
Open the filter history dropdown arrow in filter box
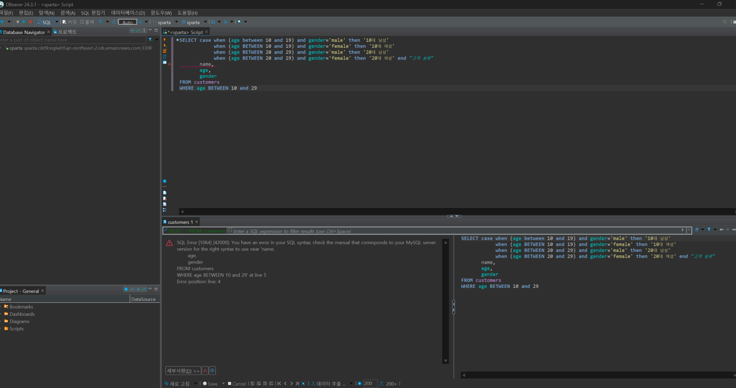689,230
